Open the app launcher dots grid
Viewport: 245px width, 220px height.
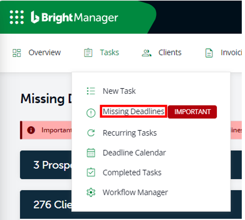point(17,17)
